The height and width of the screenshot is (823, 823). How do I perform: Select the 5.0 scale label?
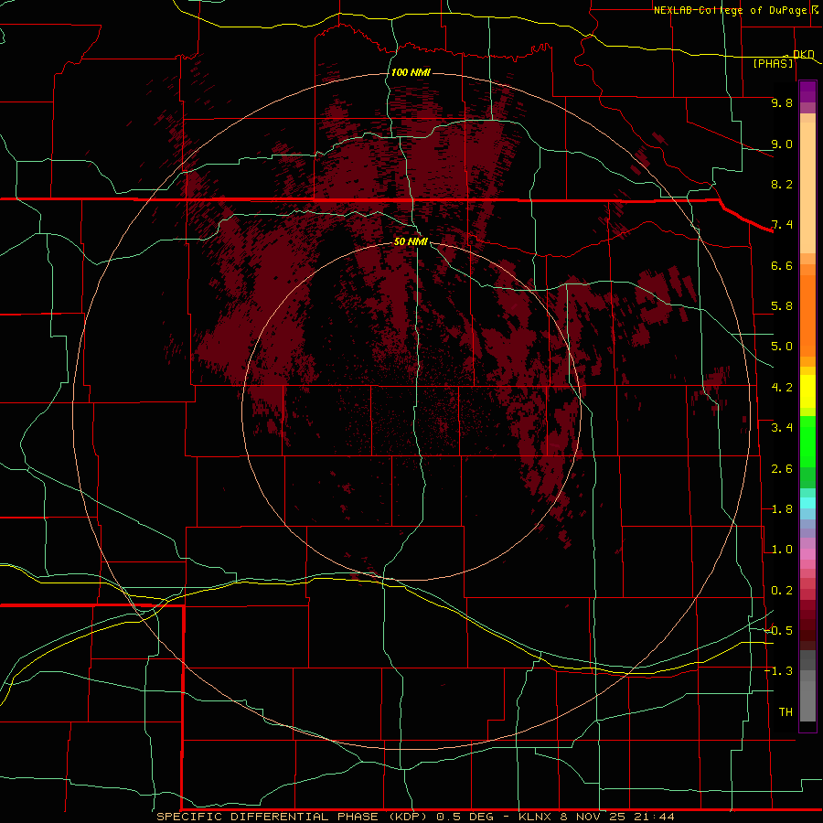[782, 347]
